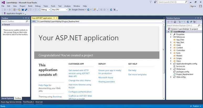
Task: Open the Google Chrome browser selection dropdown arrow
Action: click(86, 10)
